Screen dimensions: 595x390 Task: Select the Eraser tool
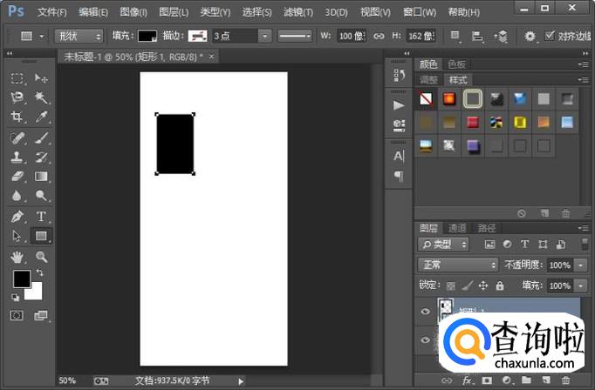(17, 177)
